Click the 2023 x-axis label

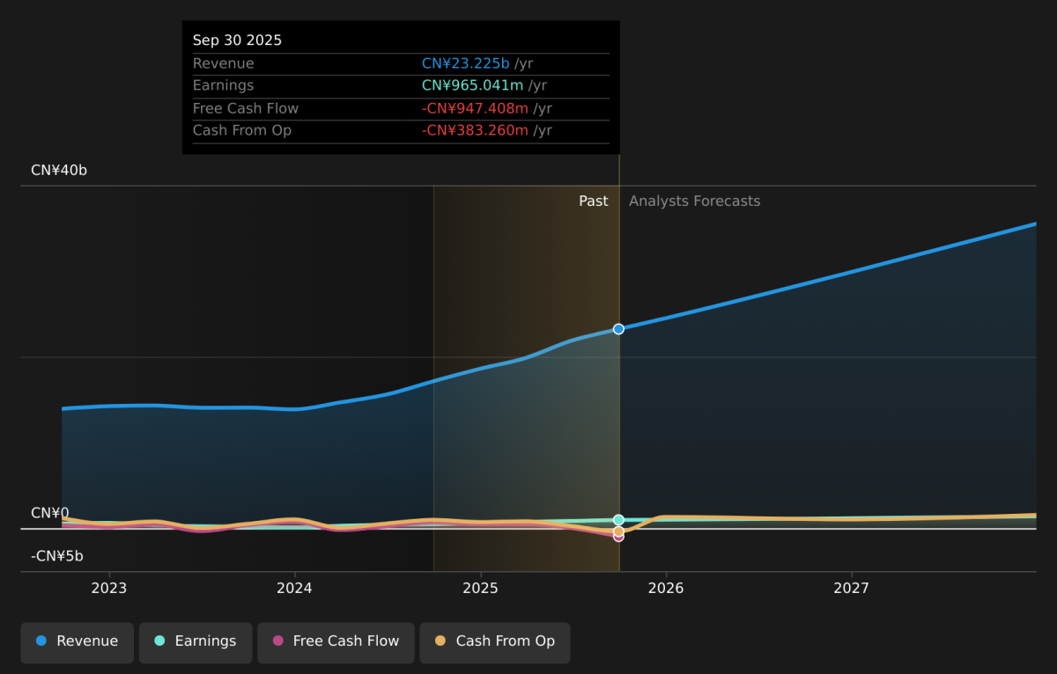108,588
